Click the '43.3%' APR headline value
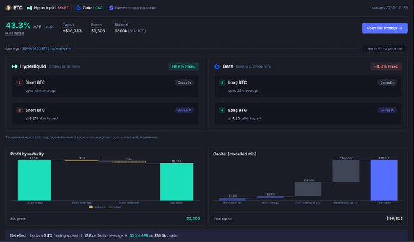 click(18, 26)
